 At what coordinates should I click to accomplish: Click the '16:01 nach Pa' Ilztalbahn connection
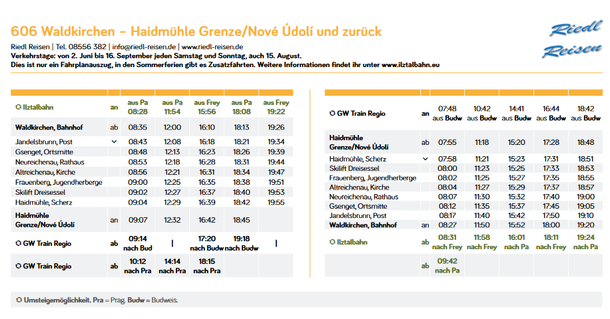(x=516, y=242)
